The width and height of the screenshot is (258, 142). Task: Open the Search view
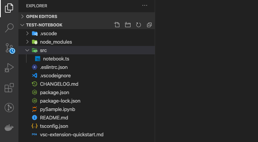(9, 28)
